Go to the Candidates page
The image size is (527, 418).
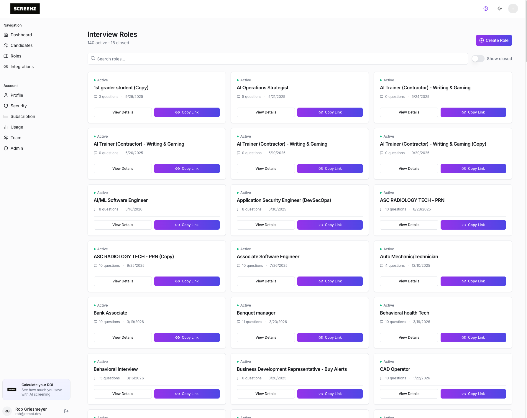pyautogui.click(x=22, y=45)
